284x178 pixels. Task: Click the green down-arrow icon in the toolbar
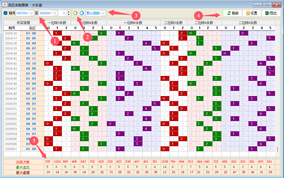pos(75,13)
